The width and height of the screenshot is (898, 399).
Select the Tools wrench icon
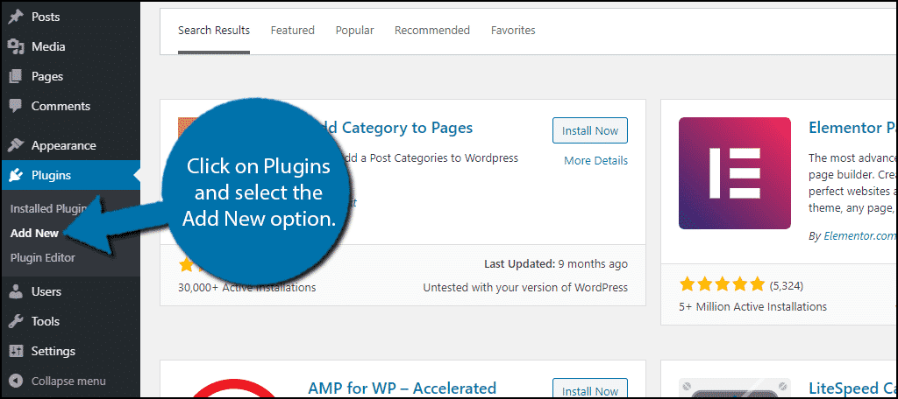16,321
